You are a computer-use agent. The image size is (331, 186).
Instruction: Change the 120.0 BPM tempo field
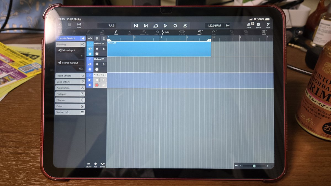[x=214, y=26]
